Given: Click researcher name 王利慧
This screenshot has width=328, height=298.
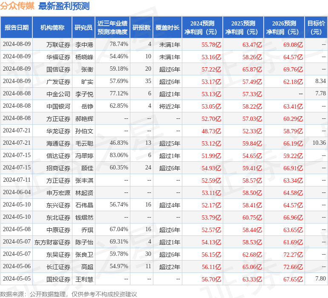Looking at the screenshot, I should 84,279.
